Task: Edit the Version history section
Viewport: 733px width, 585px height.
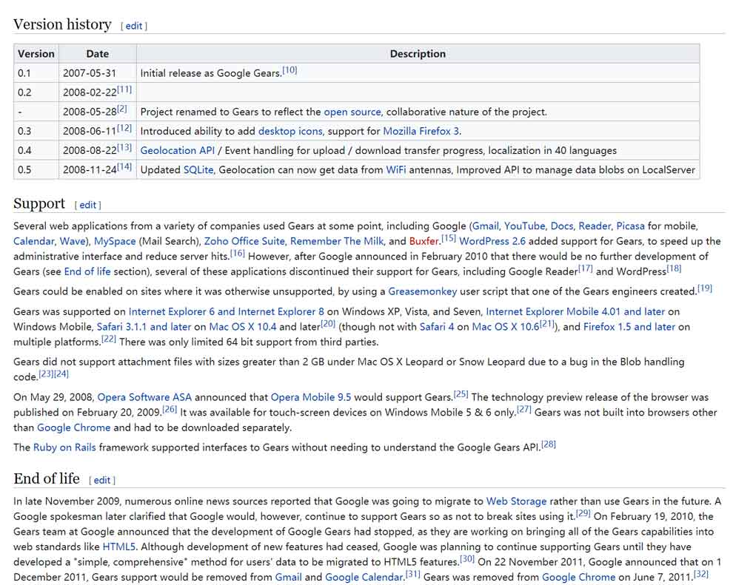Action: tap(134, 26)
